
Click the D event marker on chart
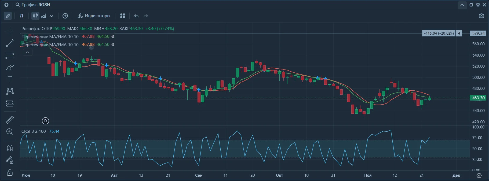(46, 121)
